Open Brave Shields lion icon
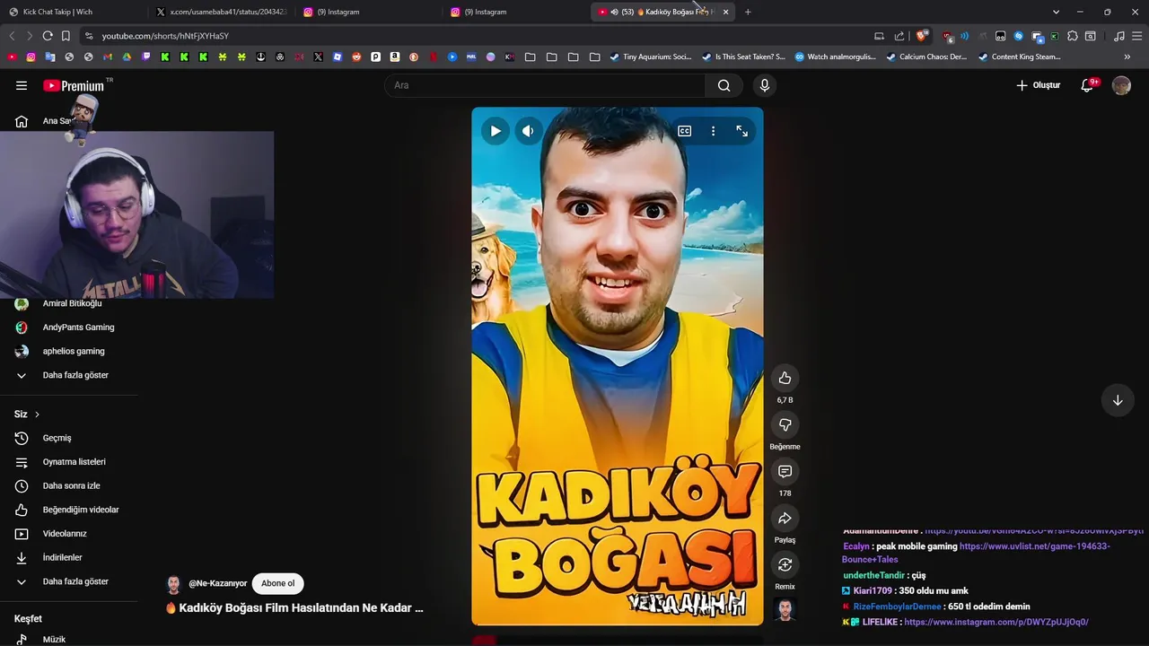 922,36
